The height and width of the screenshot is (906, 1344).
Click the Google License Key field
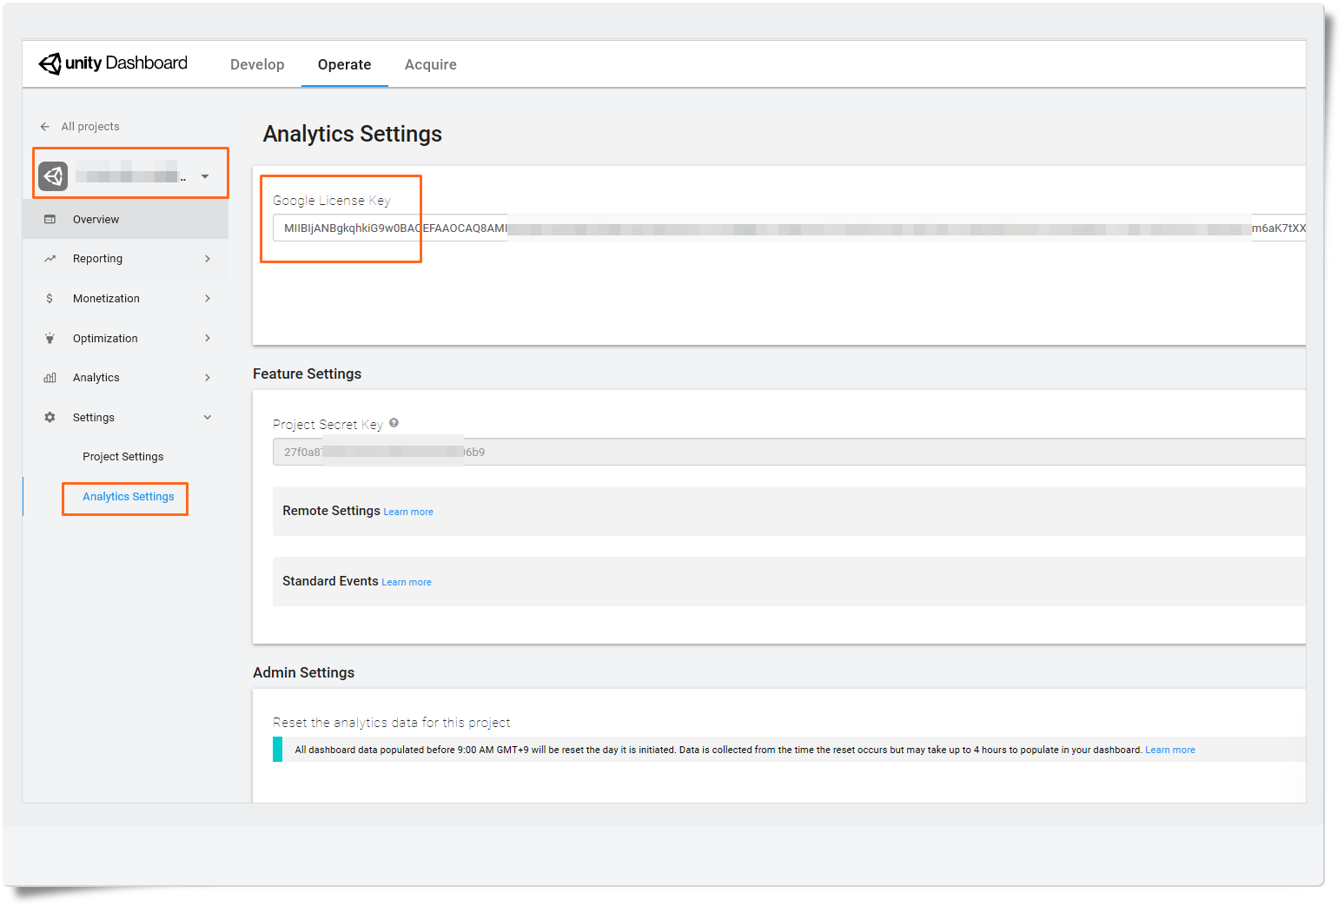tap(789, 228)
